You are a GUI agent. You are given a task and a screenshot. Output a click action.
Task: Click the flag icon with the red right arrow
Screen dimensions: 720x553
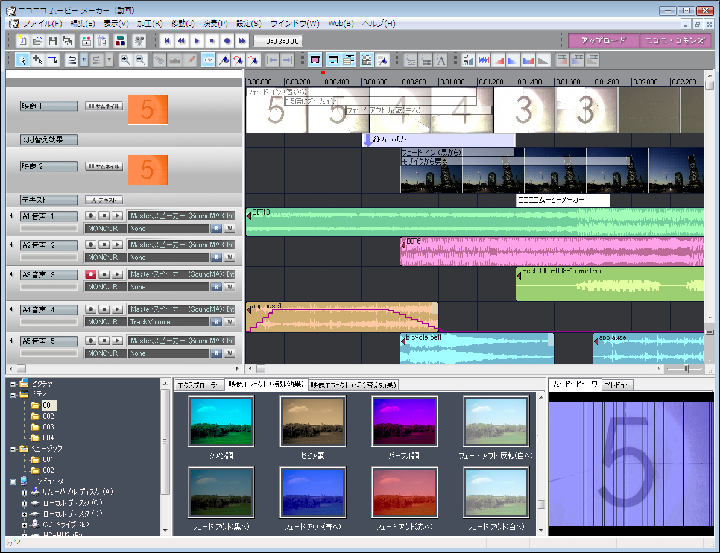pos(253,60)
